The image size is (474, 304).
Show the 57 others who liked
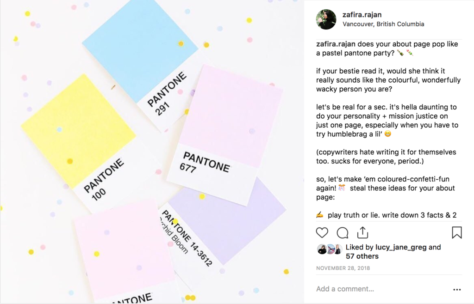pyautogui.click(x=362, y=256)
